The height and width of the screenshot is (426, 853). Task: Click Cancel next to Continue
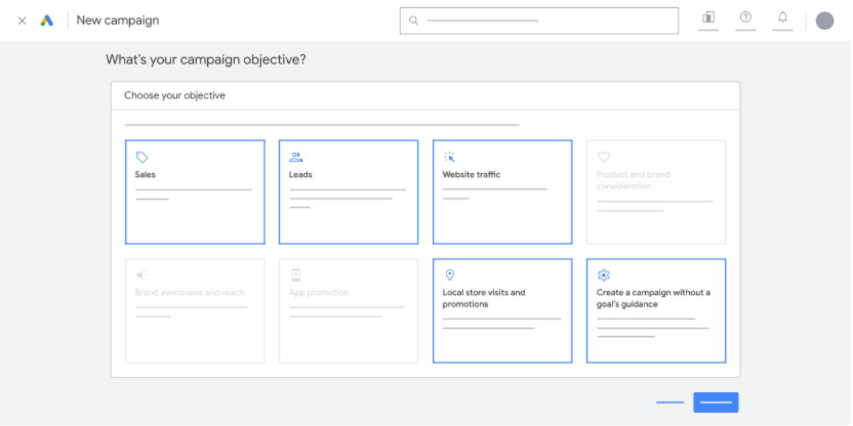669,402
